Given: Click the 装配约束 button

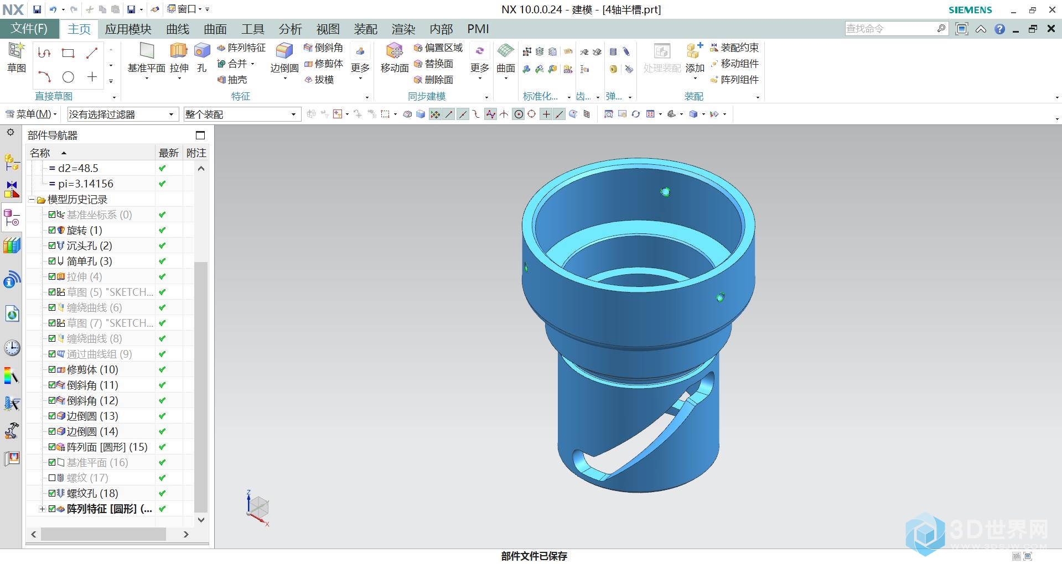Looking at the screenshot, I should (734, 48).
